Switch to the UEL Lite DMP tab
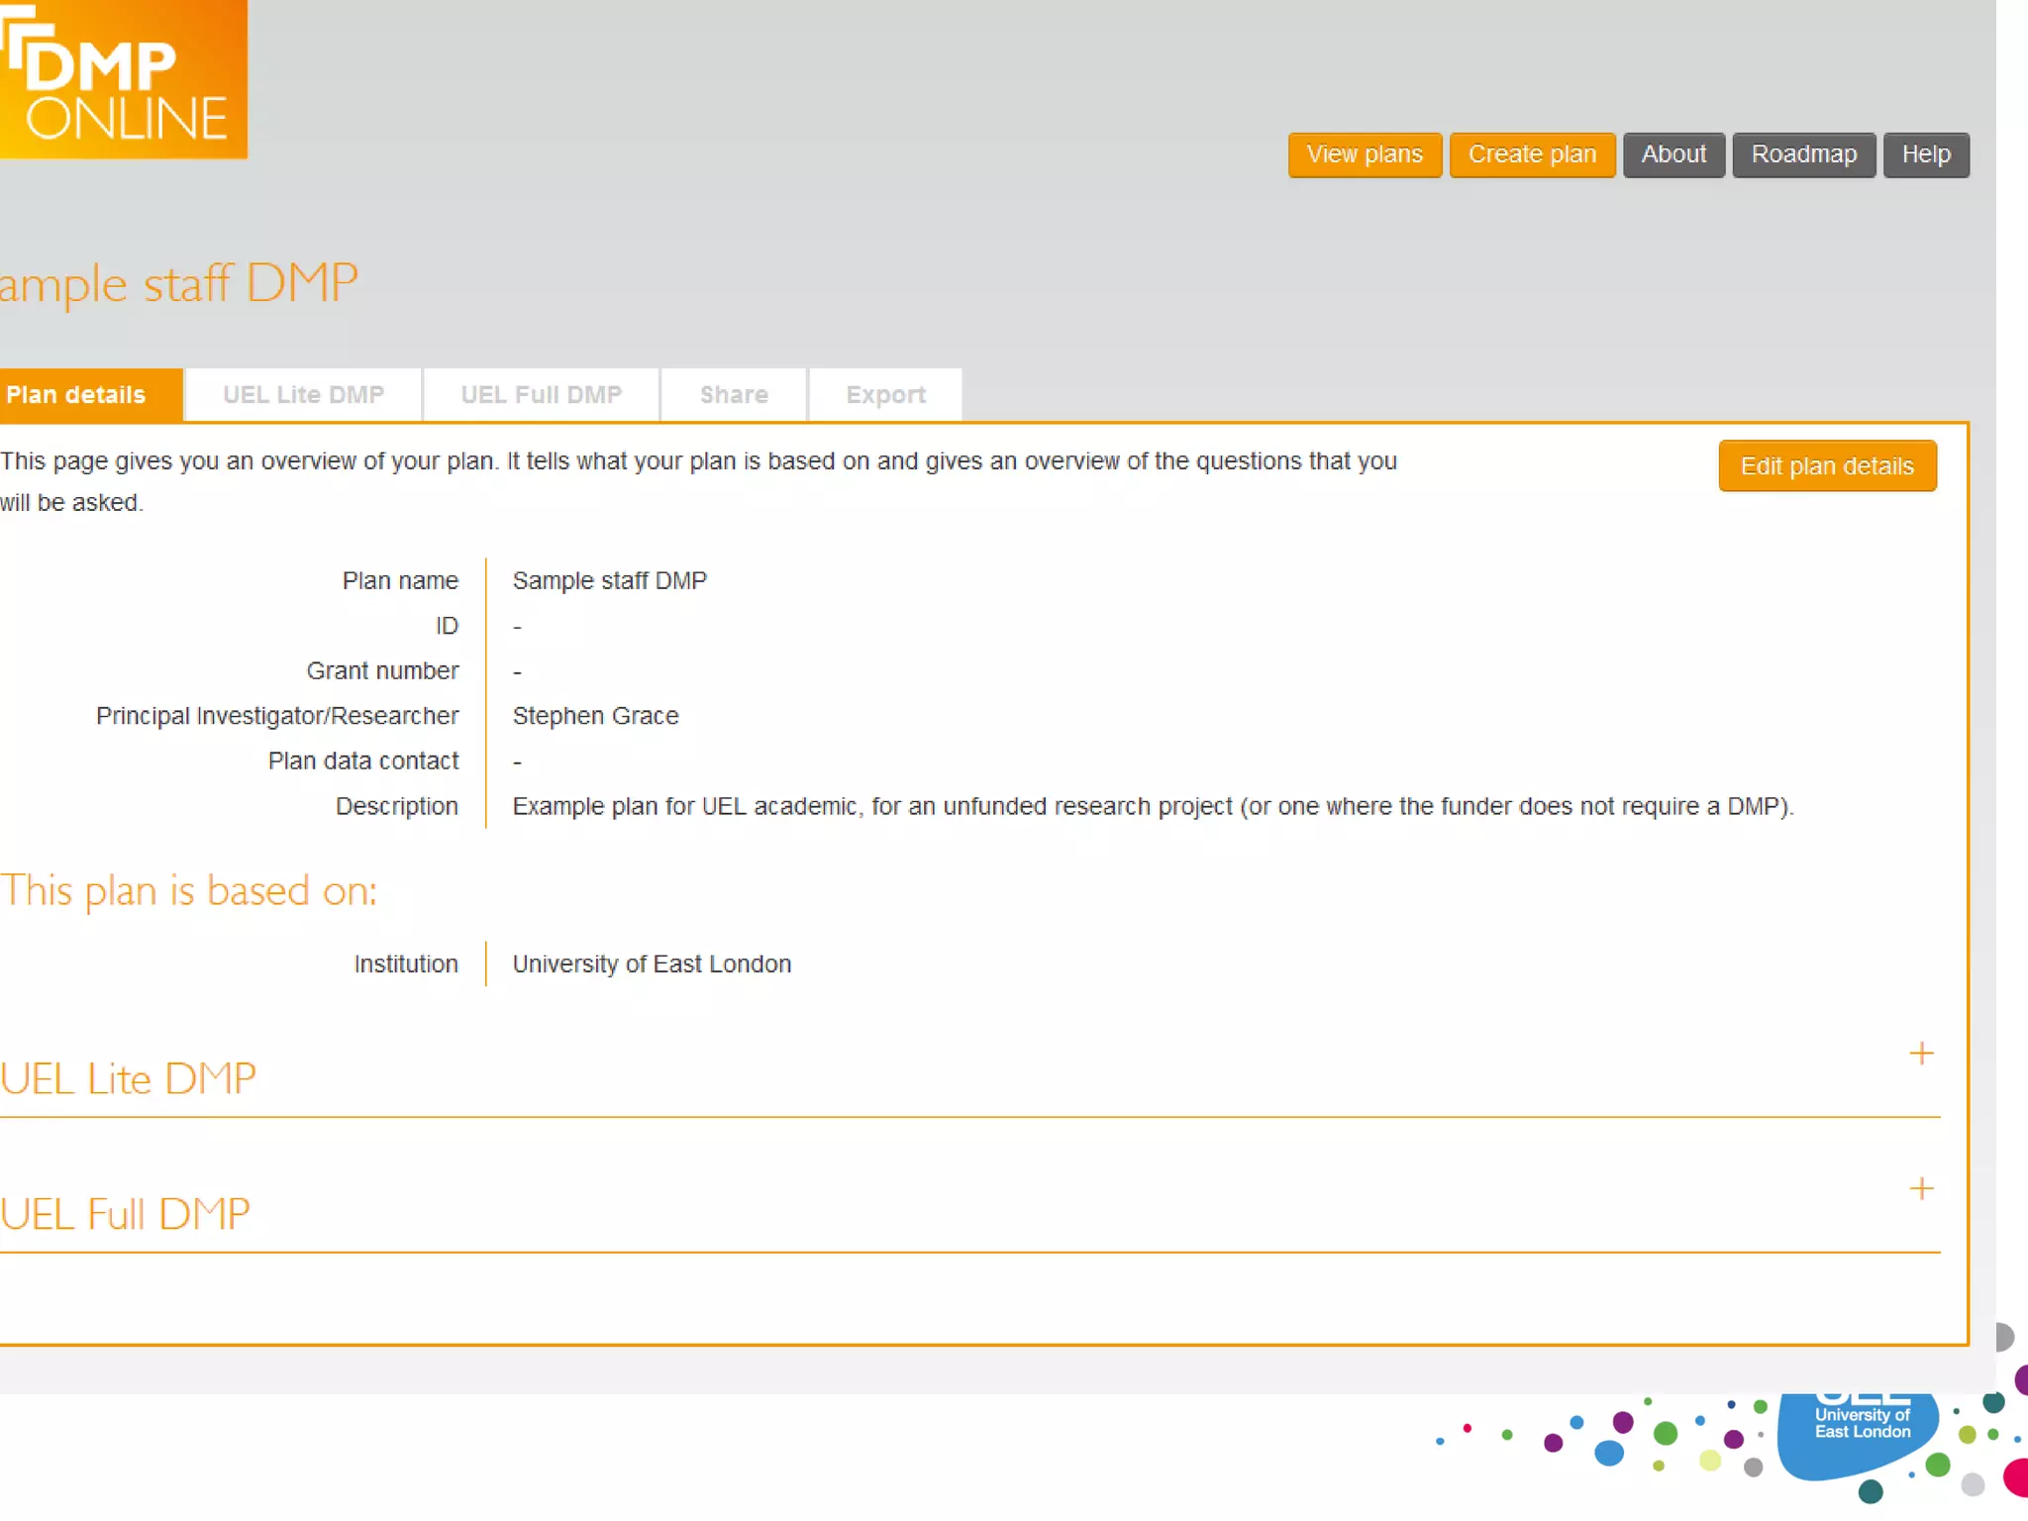This screenshot has height=1521, width=2028. coord(303,395)
